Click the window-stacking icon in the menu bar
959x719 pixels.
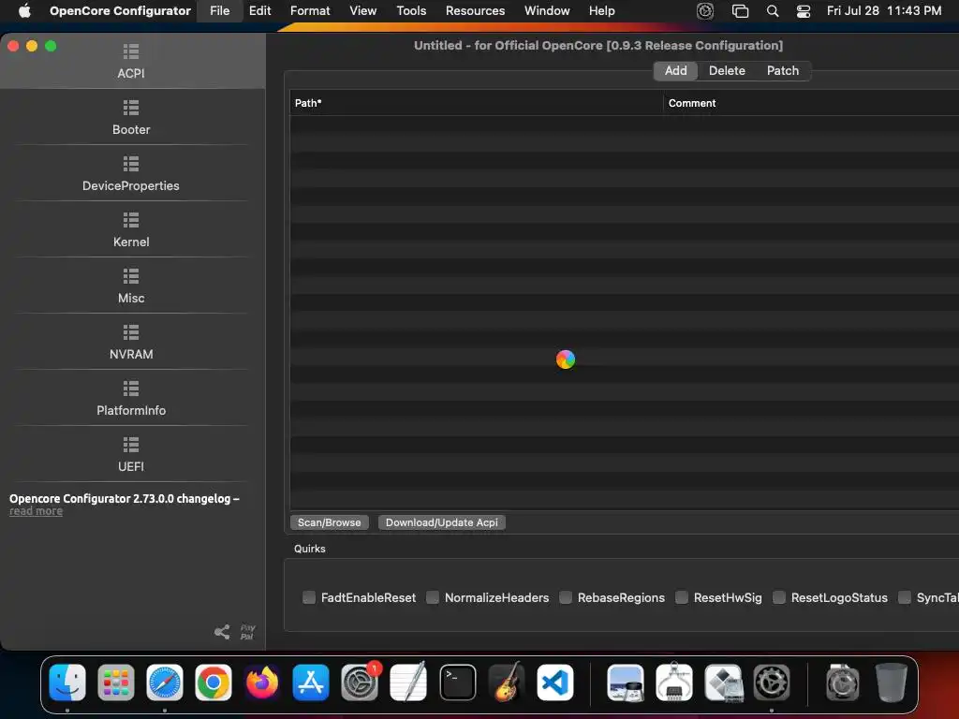coord(740,11)
